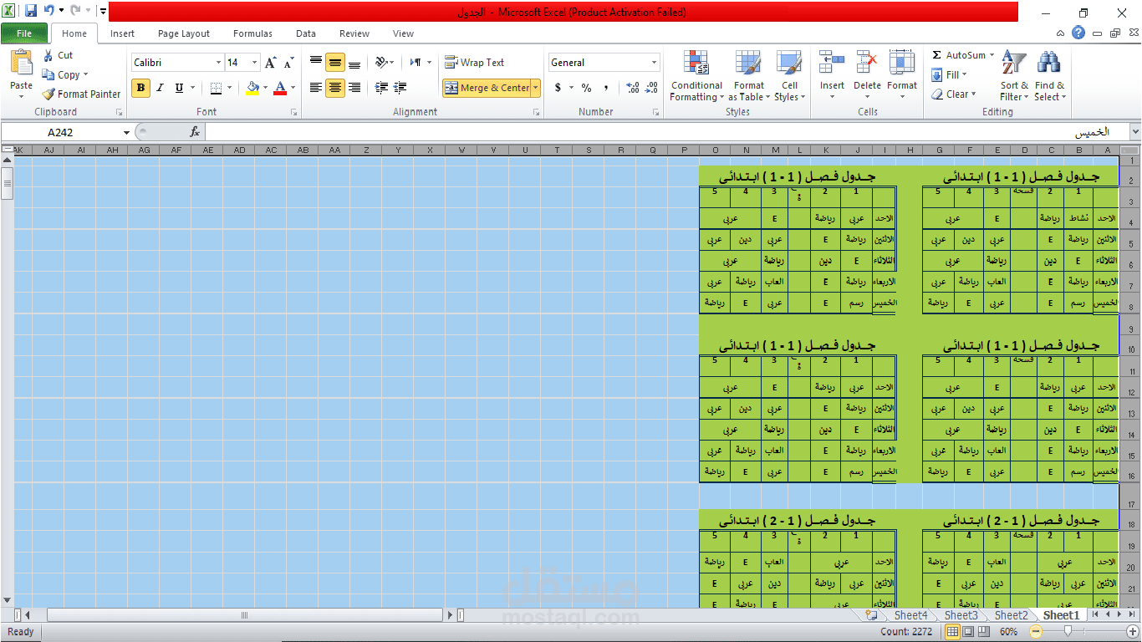Open the Sort & Filter tool
Screen dimensions: 1142x642
click(x=1012, y=74)
